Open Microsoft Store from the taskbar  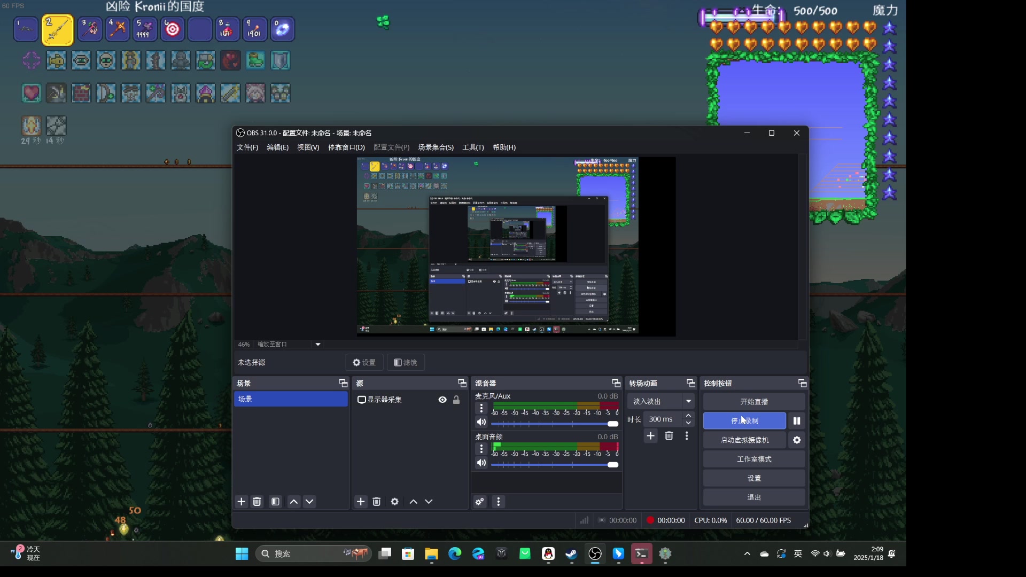point(408,554)
